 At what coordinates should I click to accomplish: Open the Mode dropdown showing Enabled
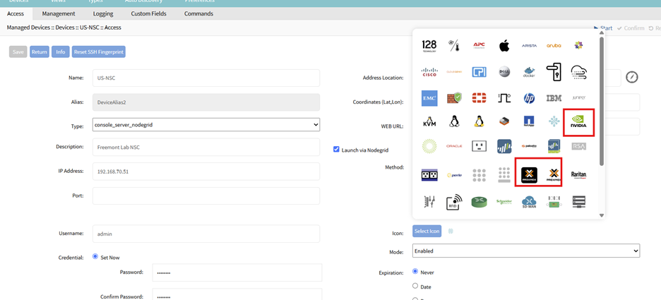526,251
